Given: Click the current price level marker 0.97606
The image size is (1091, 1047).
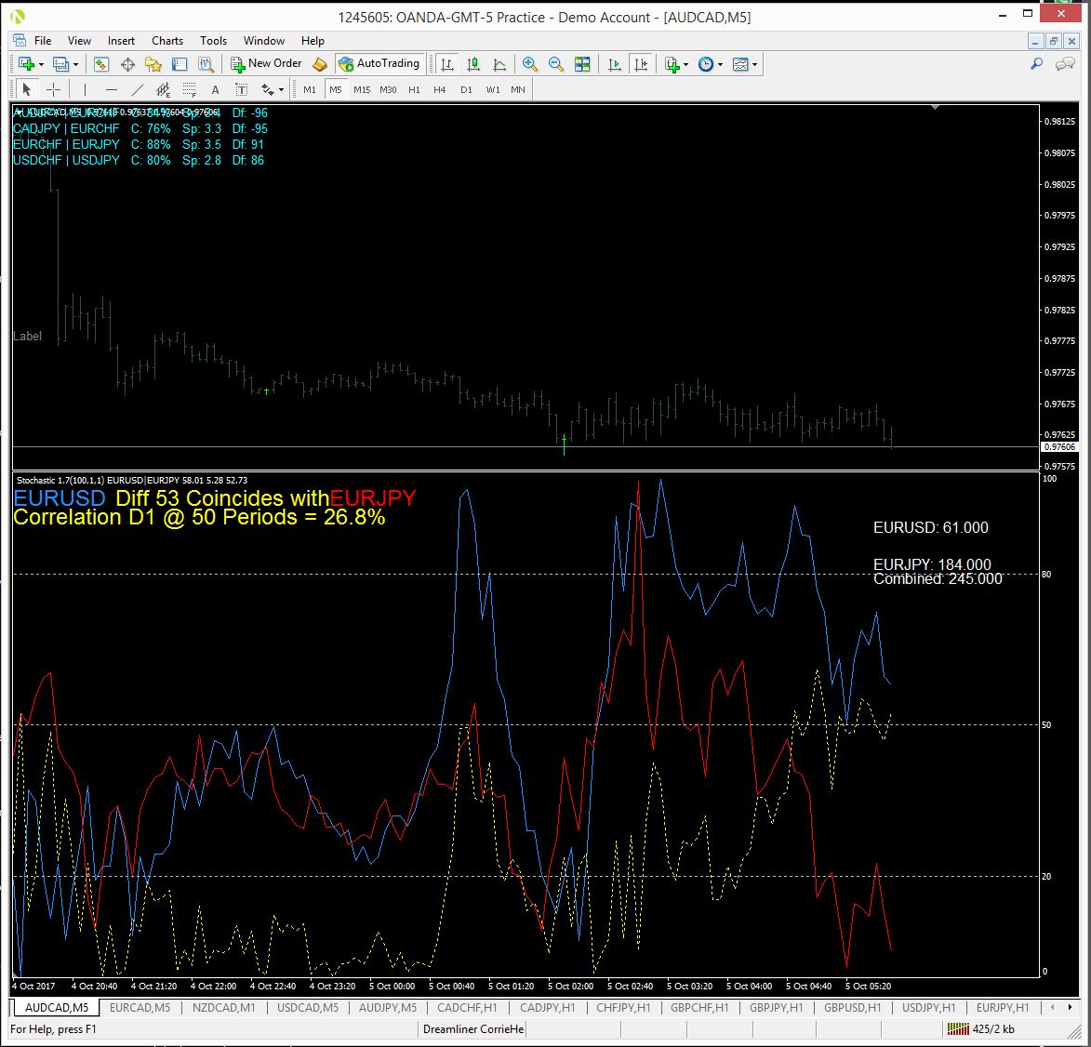Looking at the screenshot, I should coord(1058,446).
